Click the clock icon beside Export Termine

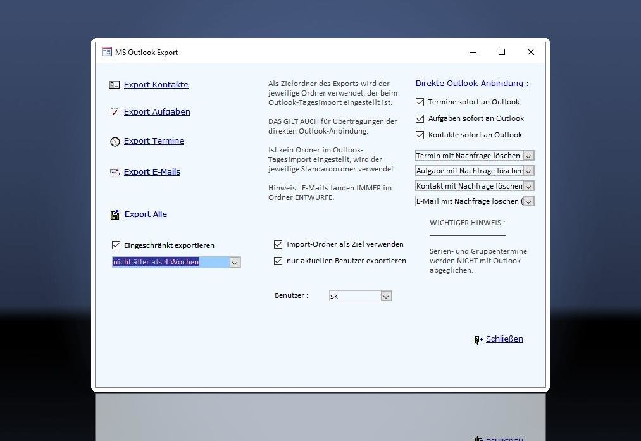point(115,142)
